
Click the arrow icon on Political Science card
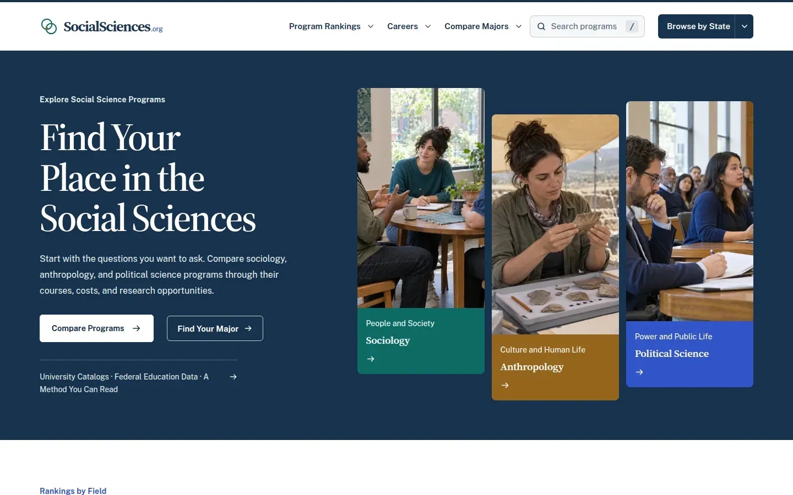[639, 372]
